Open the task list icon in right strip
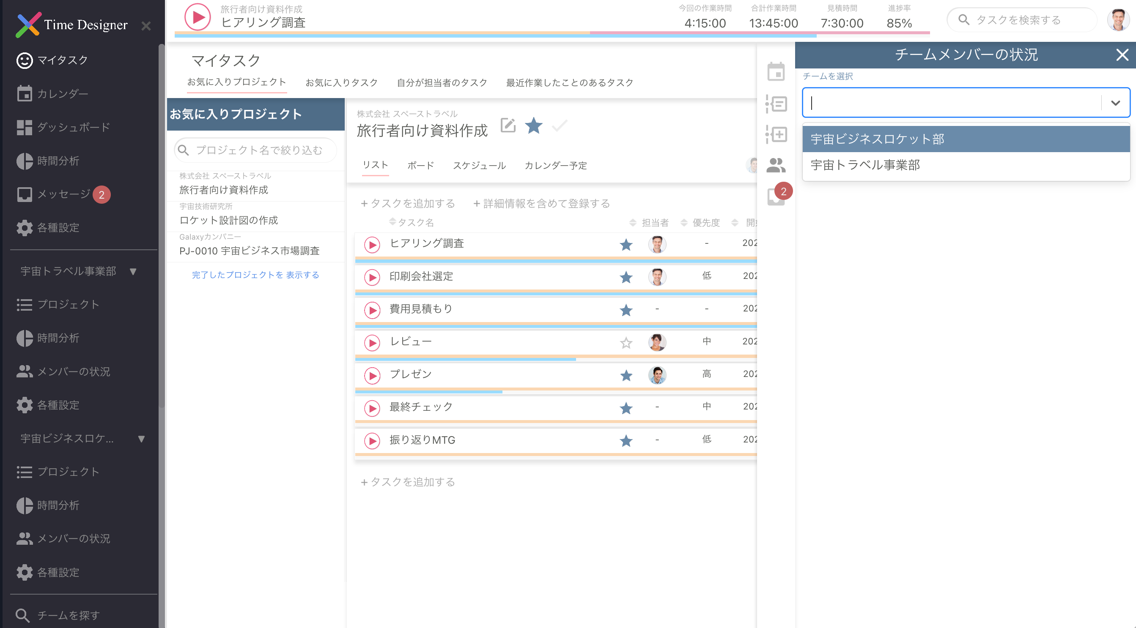 776,104
